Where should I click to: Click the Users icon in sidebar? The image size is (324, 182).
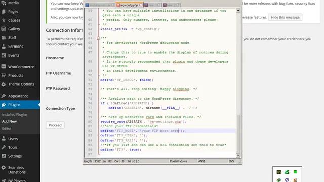[4, 139]
